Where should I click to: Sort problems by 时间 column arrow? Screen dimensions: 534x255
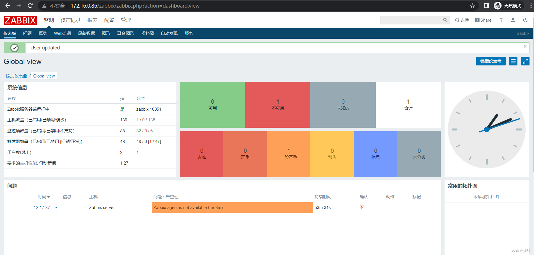pos(49,197)
